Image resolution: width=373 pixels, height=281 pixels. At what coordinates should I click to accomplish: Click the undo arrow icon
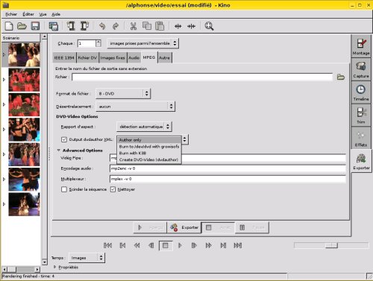click(102, 26)
